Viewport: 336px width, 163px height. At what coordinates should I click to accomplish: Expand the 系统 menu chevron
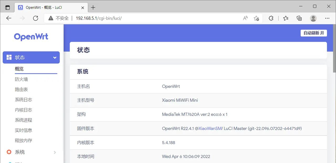pos(55,152)
